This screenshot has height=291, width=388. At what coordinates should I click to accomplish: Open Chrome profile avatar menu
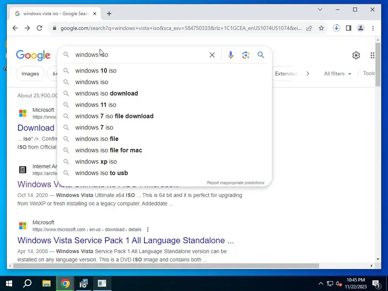pos(361,28)
